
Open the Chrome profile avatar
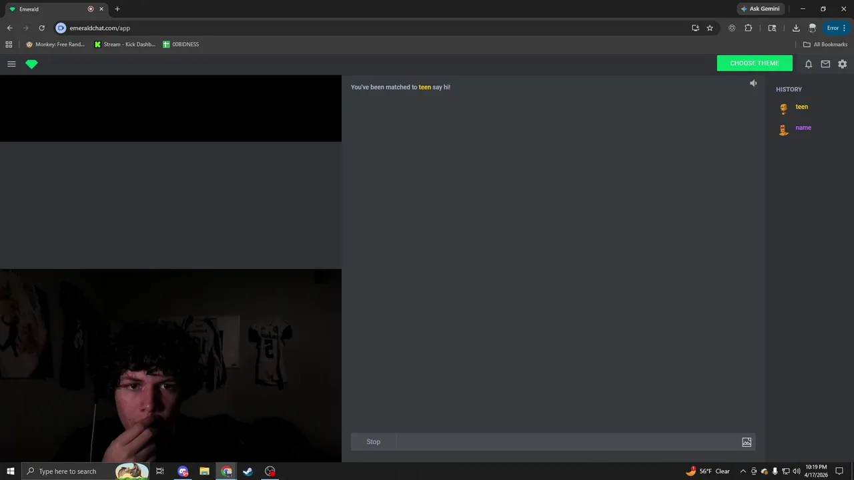(812, 28)
